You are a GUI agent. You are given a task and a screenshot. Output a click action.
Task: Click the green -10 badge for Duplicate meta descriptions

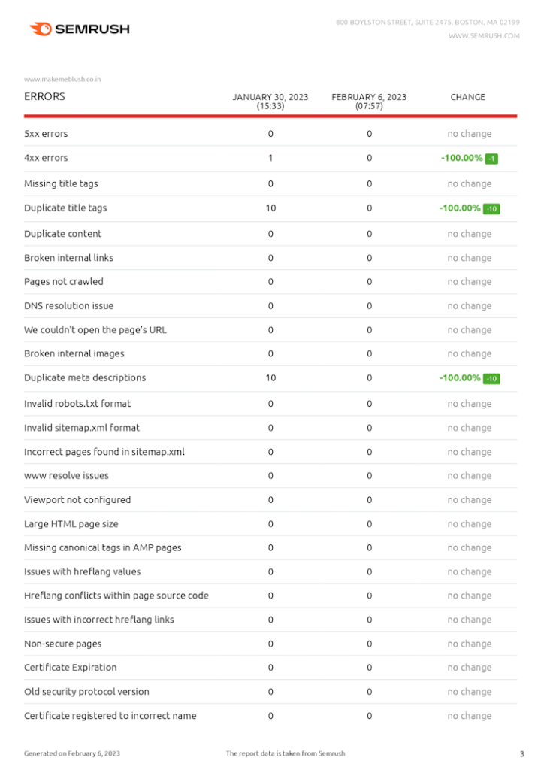tap(491, 379)
